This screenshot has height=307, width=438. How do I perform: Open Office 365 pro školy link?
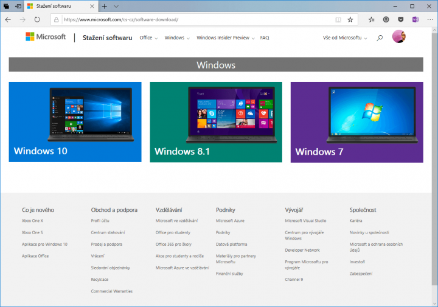coord(173,245)
